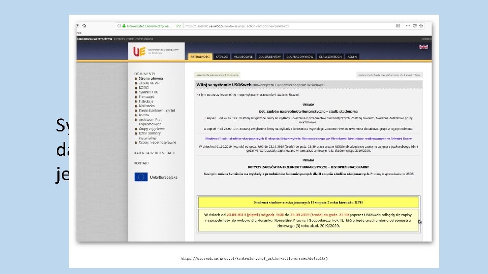Click the URL caption below the screenshot
Viewport: 488px width, 274px height.
254,258
